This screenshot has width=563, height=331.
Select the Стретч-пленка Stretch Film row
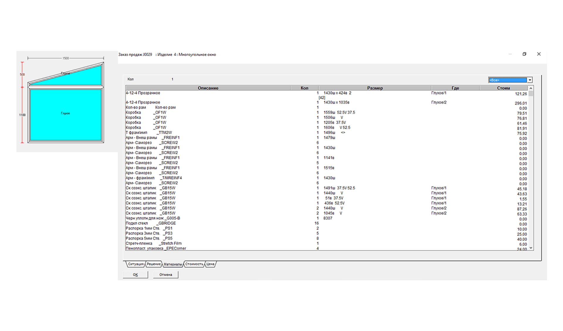(153, 243)
